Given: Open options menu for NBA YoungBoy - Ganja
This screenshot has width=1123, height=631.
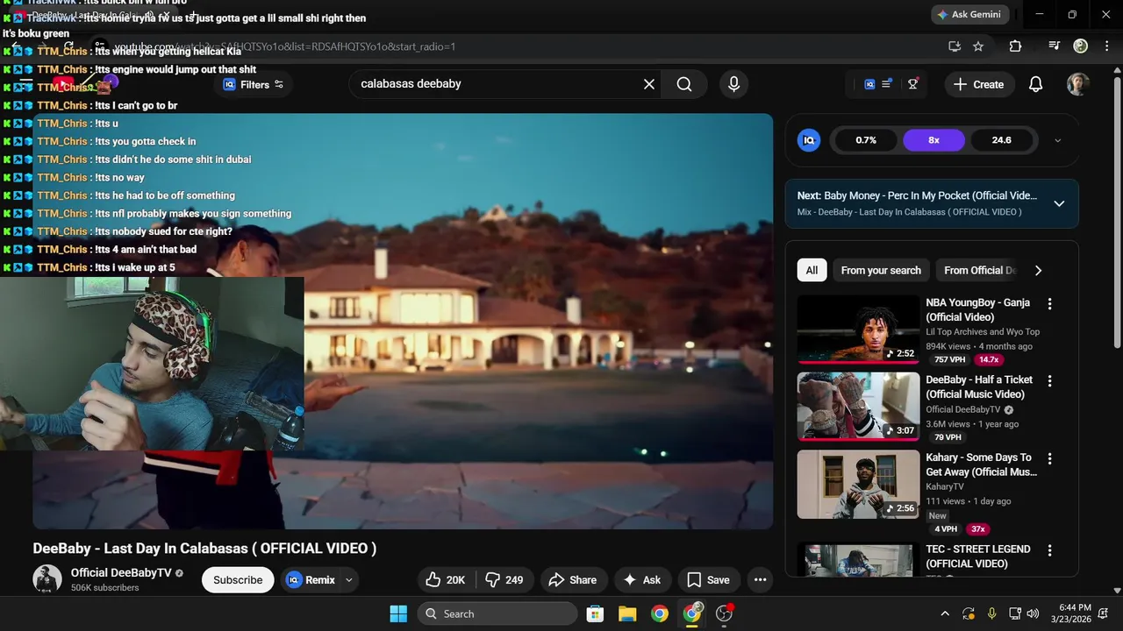Looking at the screenshot, I should coord(1049,304).
